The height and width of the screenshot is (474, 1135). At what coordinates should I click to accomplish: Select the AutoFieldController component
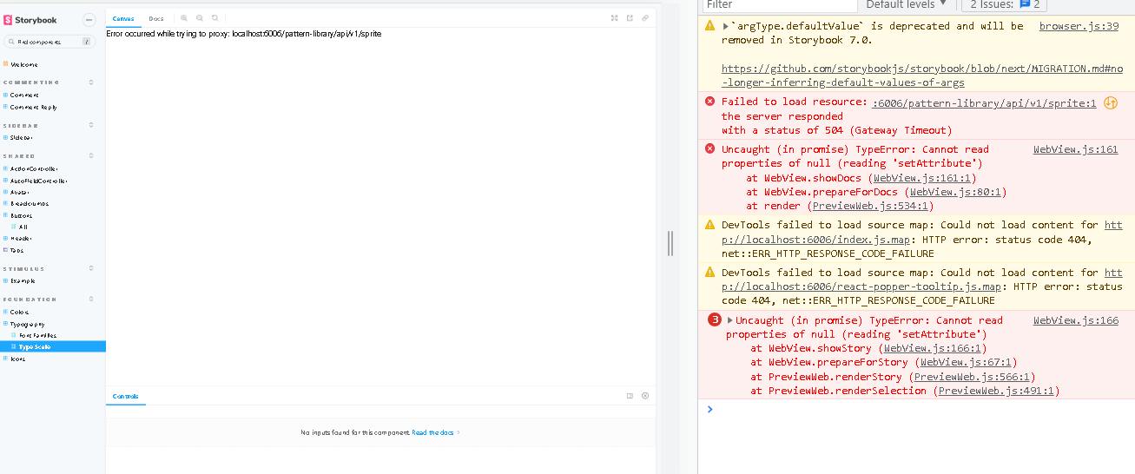38,181
